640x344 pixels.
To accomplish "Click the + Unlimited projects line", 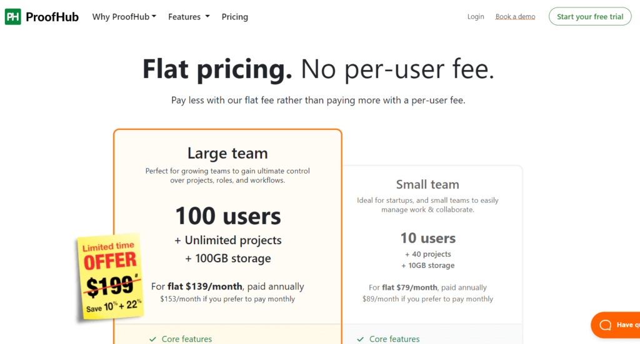I will [x=227, y=240].
